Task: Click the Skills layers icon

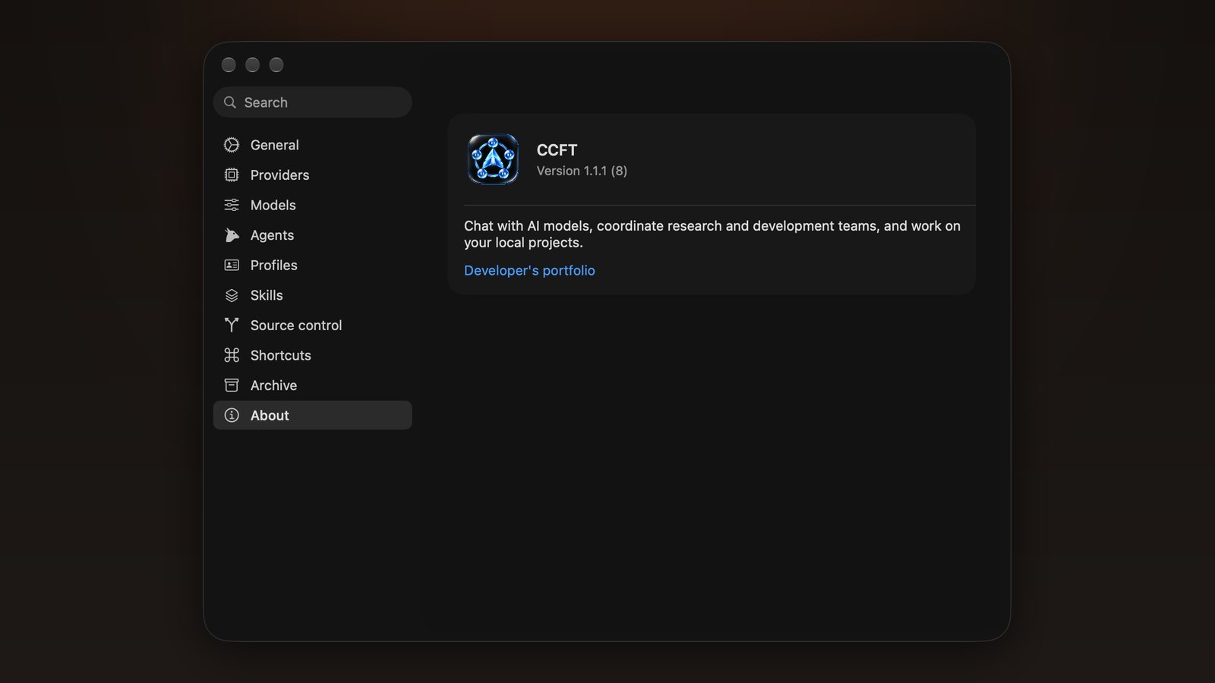Action: tap(232, 295)
